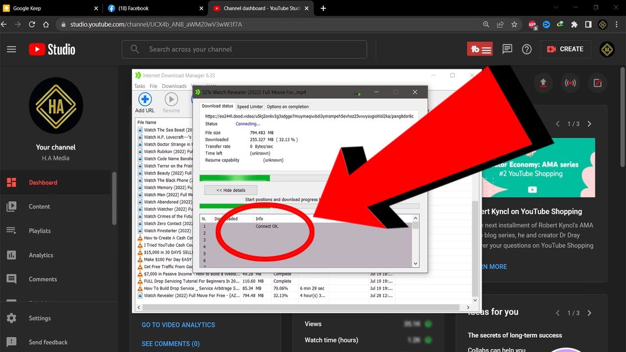Click the Hide details button

click(x=231, y=190)
